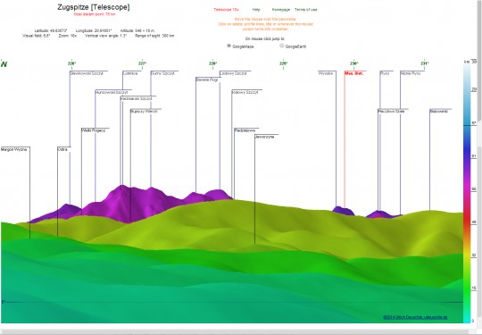Click the Wielki Rogacz peak label
Screen dimensions: 482x335
pos(94,130)
